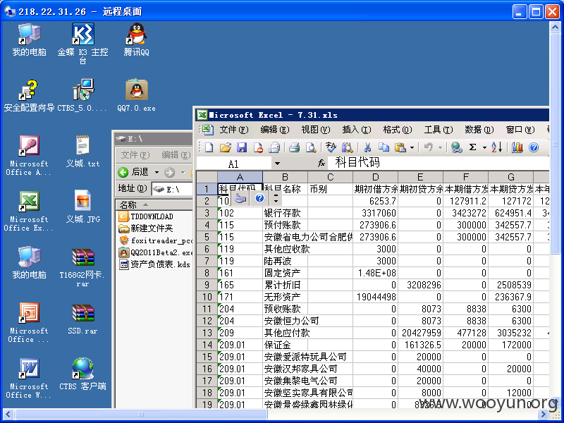Select the 安全配置向导 desktop icon

(29, 96)
